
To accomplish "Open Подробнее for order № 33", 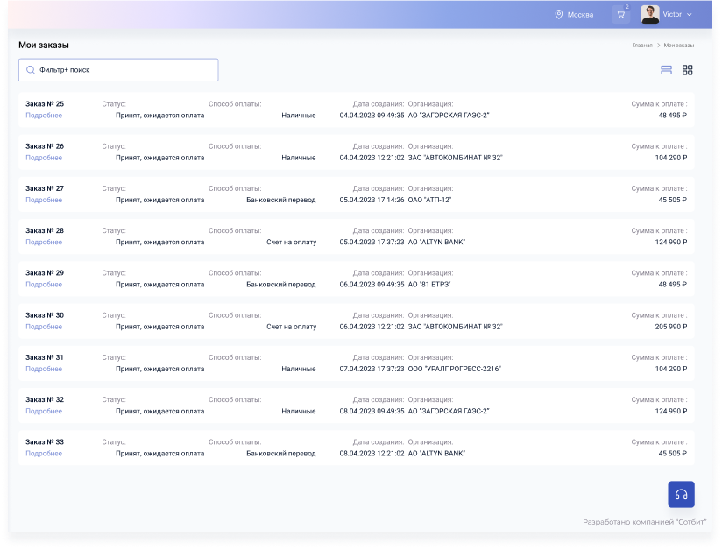I will click(x=44, y=454).
